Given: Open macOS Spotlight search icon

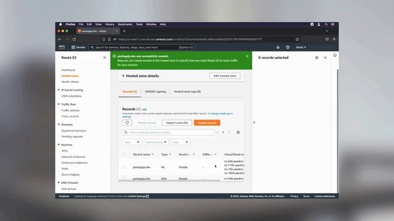Looking at the screenshot, I should [326, 25].
